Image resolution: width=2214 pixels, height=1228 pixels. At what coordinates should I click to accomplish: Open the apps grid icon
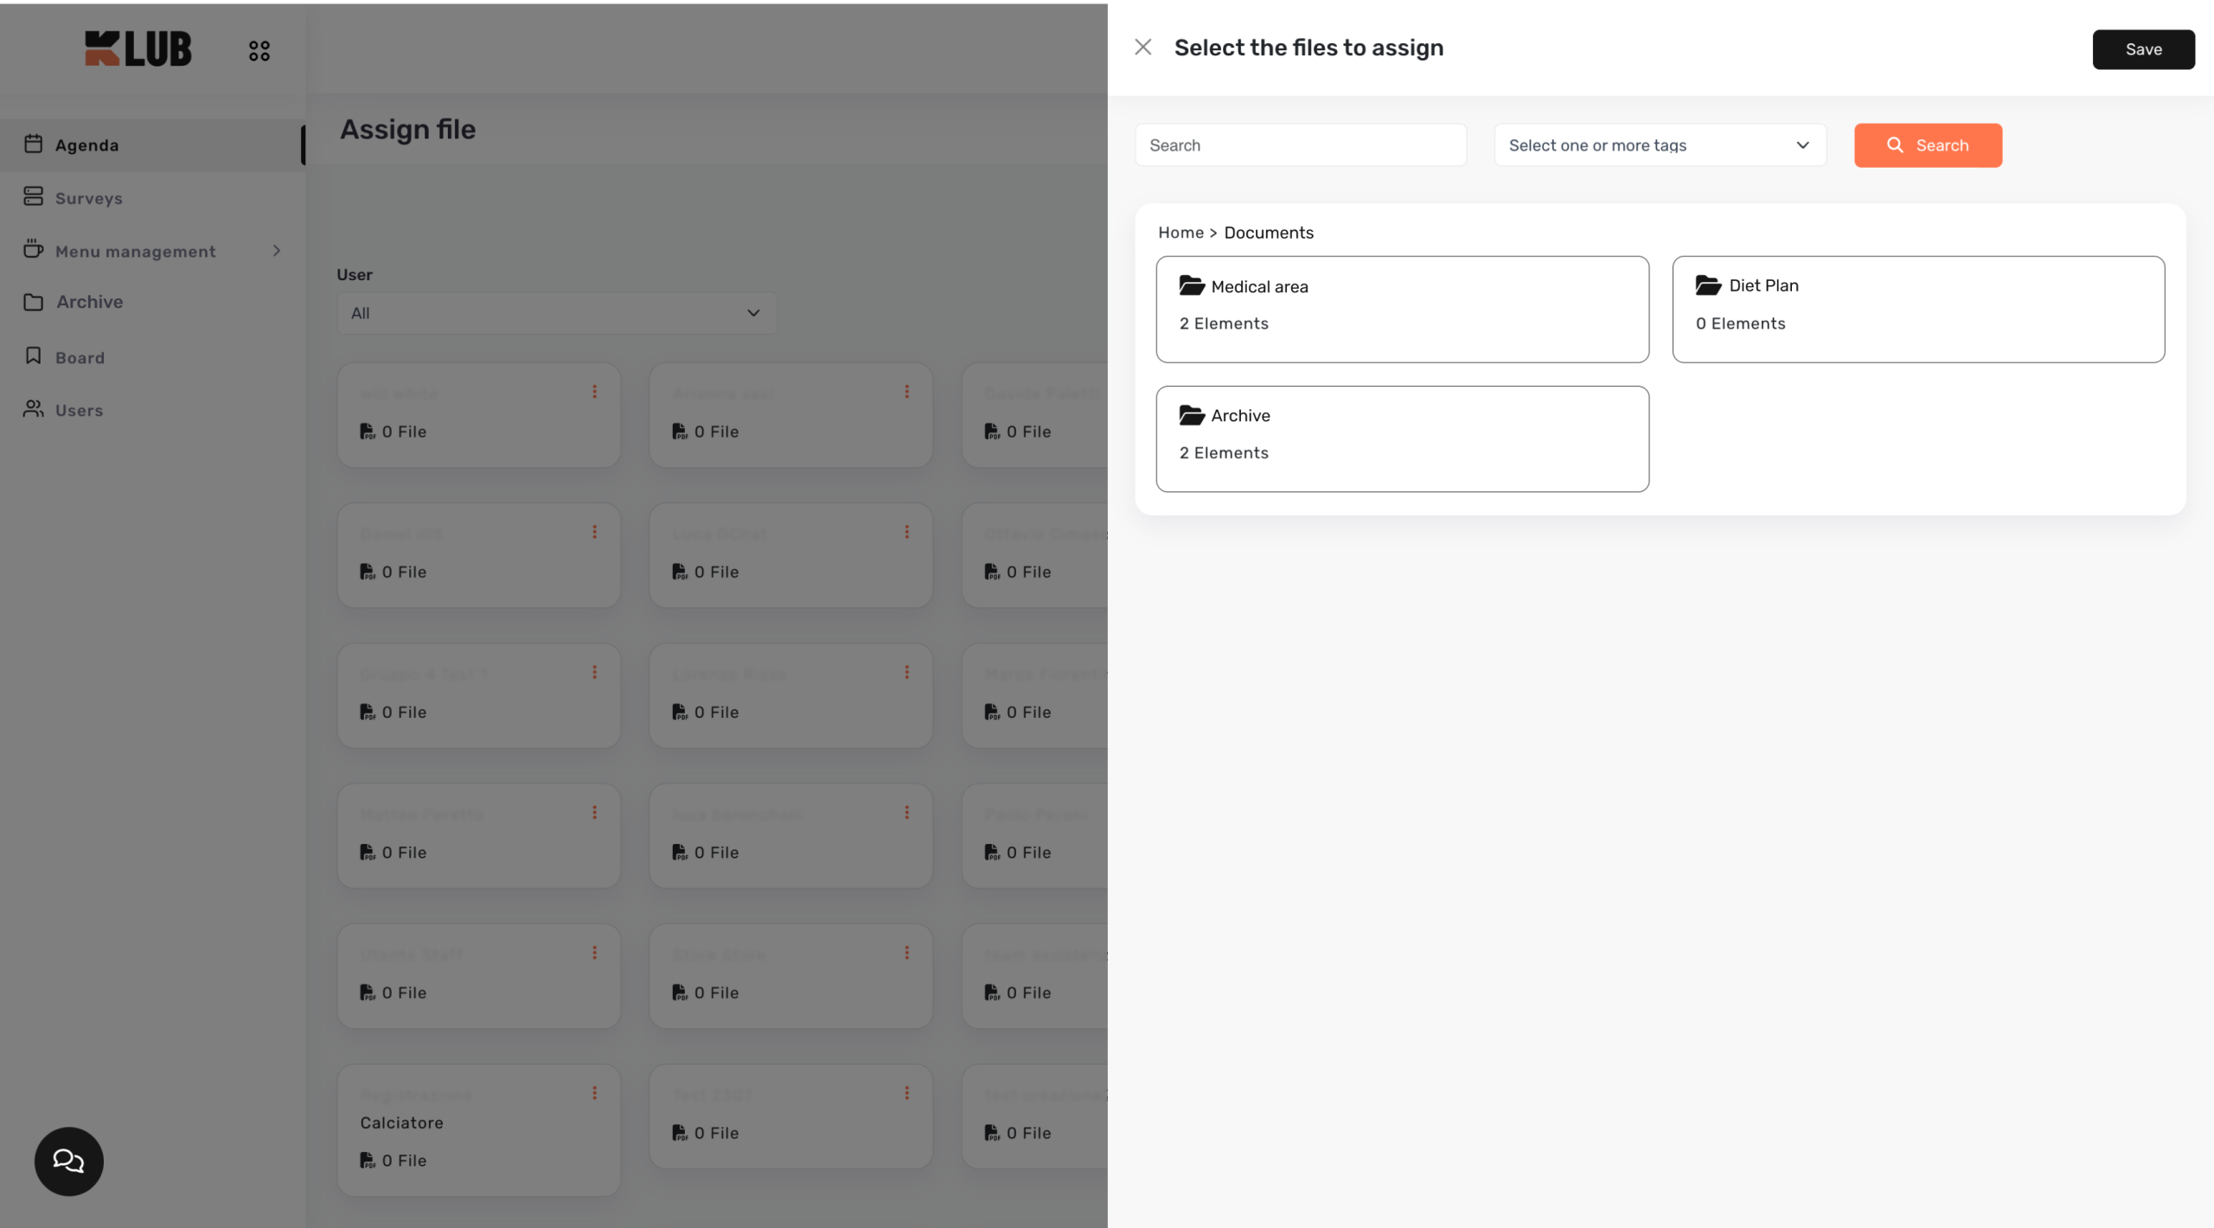[259, 51]
